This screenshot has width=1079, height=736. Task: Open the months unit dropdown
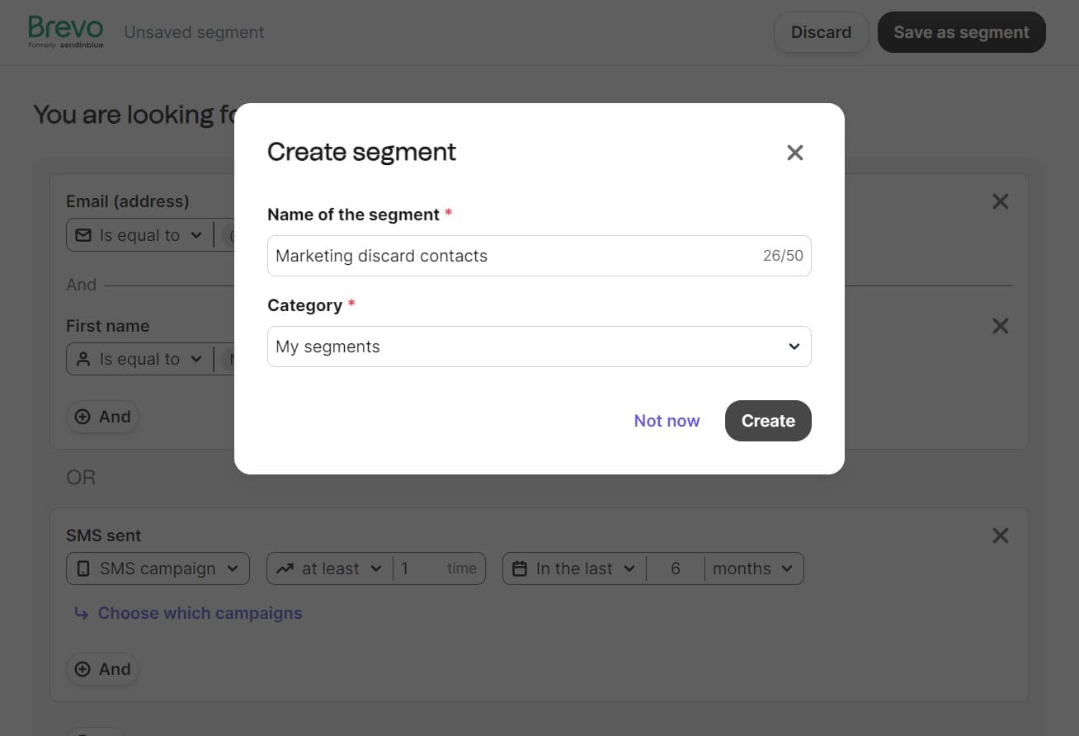754,568
